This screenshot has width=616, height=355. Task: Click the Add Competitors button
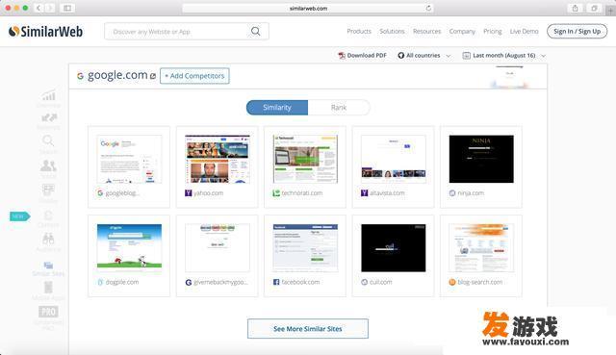click(194, 76)
